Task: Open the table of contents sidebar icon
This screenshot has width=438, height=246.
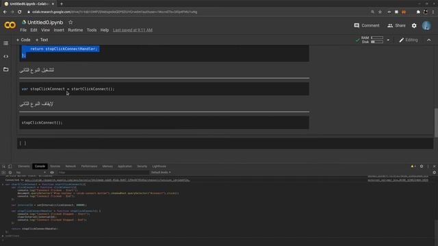Action: (6, 43)
